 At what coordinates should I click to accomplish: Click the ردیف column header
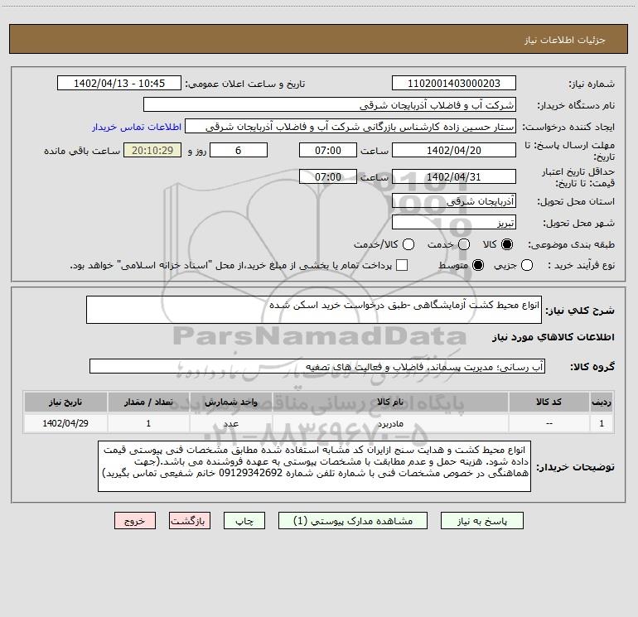(x=602, y=402)
